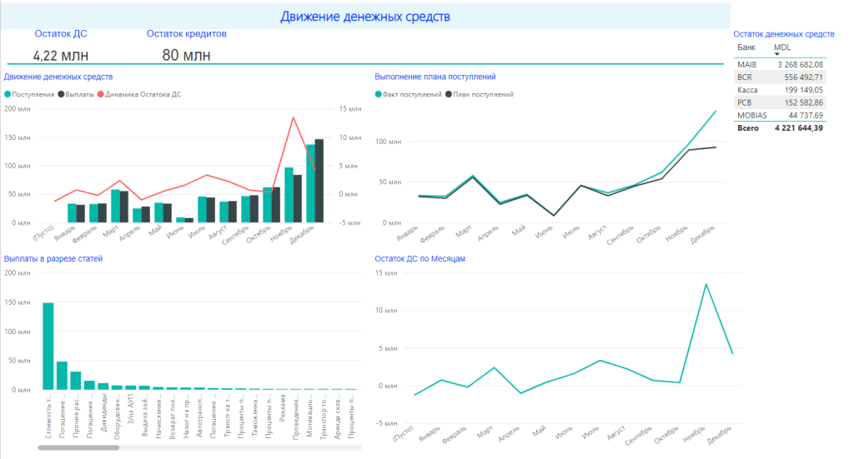This screenshot has width=854, height=459.
Task: Sort table by the Банк column header
Action: (746, 47)
